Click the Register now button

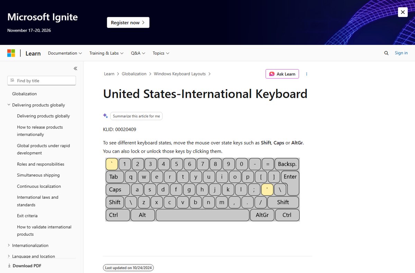coord(128,22)
